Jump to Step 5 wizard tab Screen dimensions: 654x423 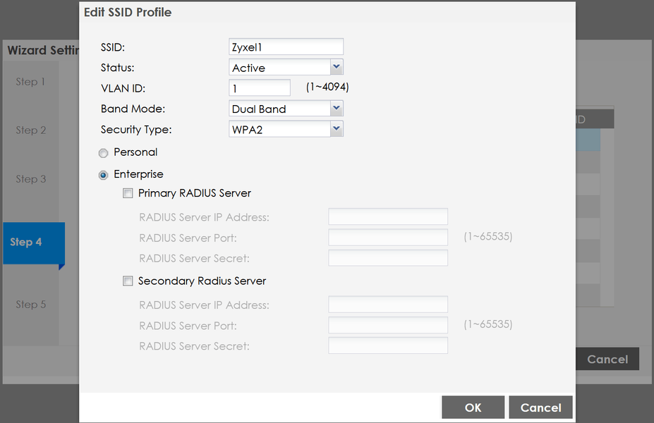[31, 305]
